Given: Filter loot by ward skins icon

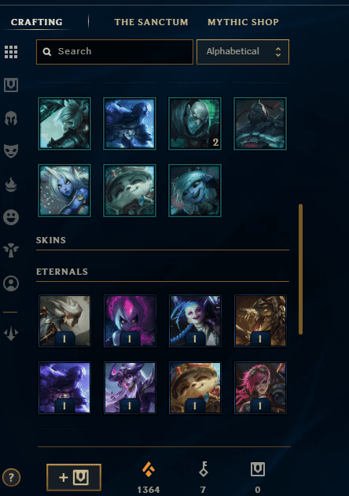Looking at the screenshot, I should coord(11,250).
